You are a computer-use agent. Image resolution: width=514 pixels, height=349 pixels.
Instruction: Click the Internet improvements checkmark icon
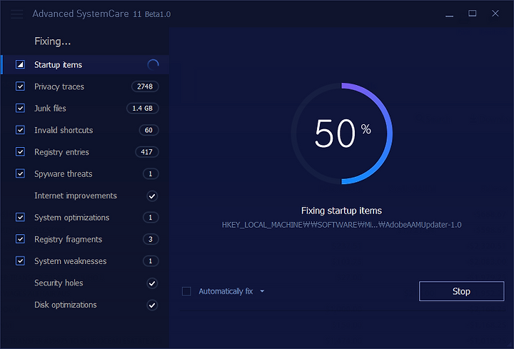click(x=152, y=196)
